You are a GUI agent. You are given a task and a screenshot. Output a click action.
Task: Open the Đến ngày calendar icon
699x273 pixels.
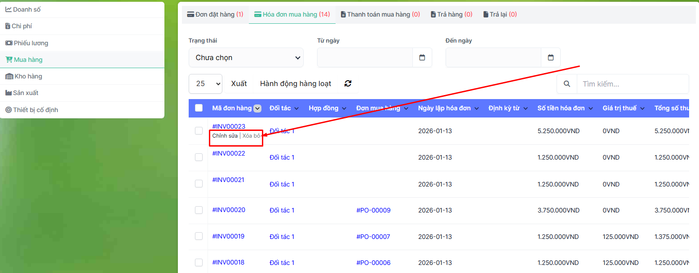(550, 57)
